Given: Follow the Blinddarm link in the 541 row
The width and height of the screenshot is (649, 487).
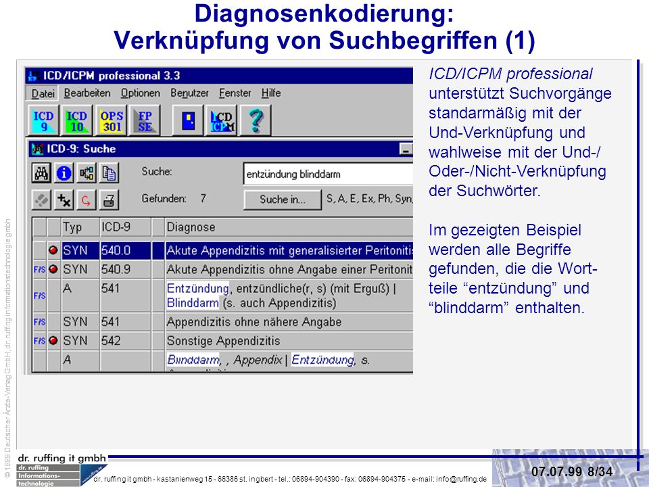Looking at the screenshot, I should coord(193,303).
